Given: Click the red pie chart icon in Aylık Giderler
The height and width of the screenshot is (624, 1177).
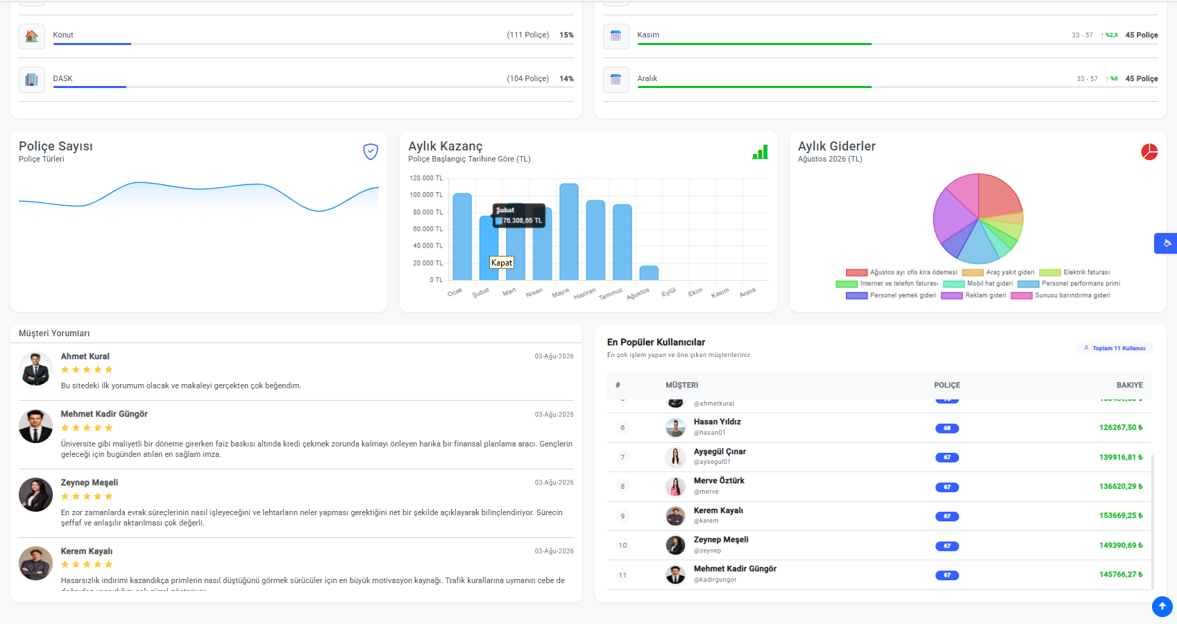Looking at the screenshot, I should [1149, 152].
